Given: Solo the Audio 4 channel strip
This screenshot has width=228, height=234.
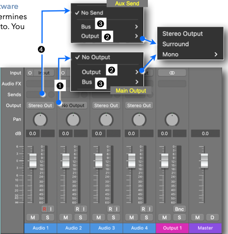Looking at the screenshot, I should (x=146, y=217).
